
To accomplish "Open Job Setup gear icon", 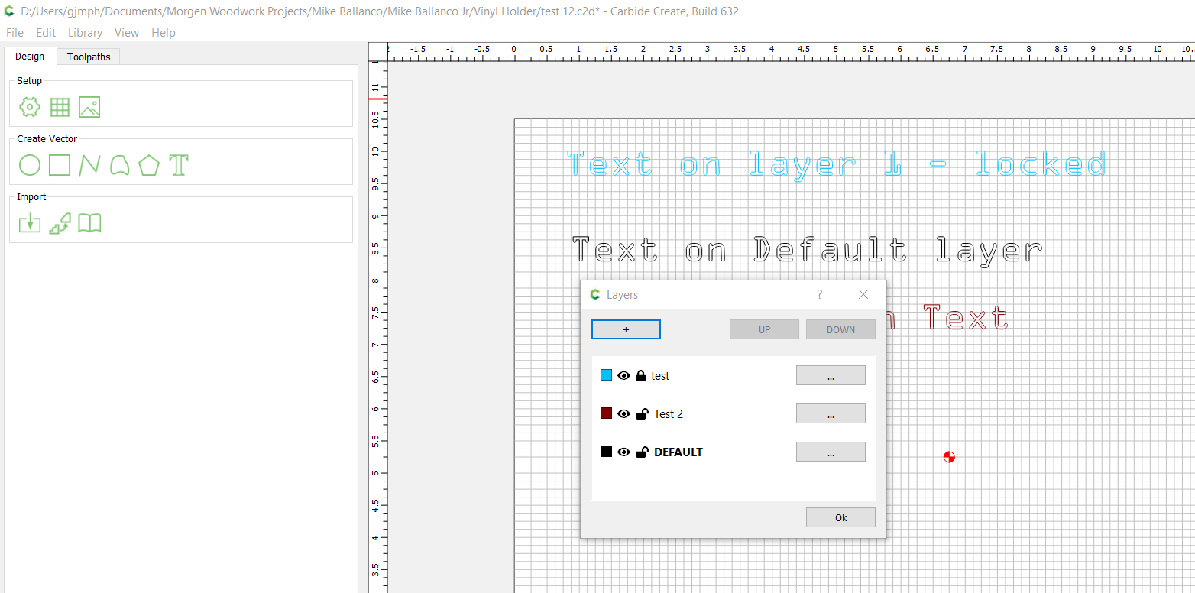I will click(29, 107).
